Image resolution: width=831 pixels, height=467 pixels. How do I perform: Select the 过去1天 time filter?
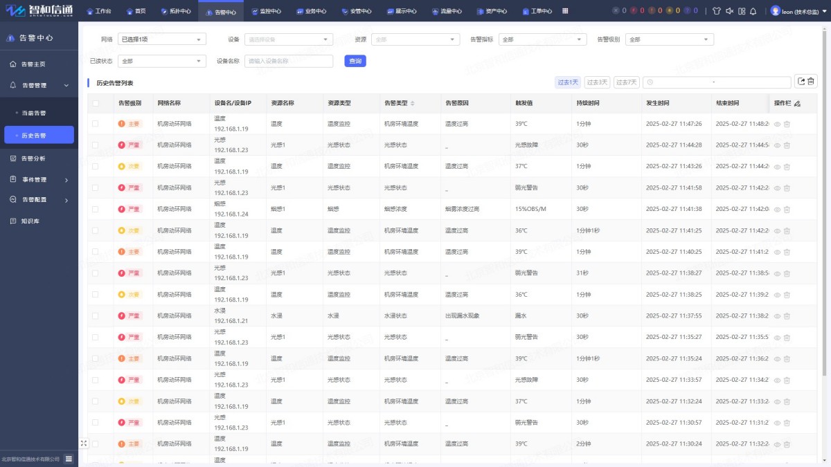tap(569, 82)
